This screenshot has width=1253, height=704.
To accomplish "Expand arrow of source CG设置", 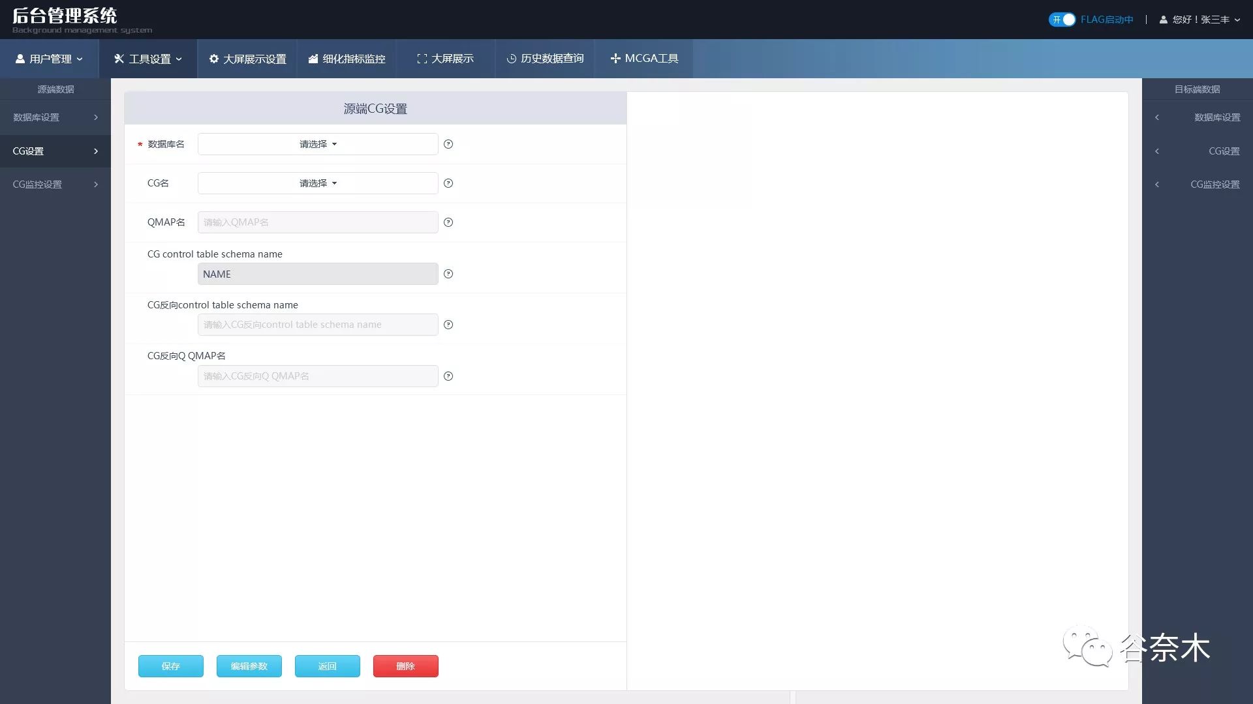I will [96, 151].
